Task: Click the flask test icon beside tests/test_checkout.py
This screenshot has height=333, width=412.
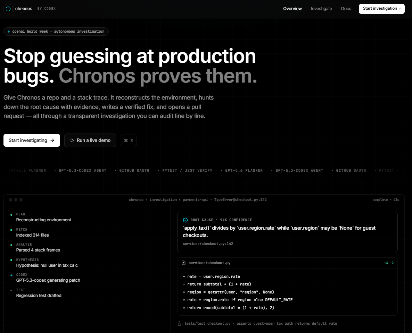Action: pos(180,324)
